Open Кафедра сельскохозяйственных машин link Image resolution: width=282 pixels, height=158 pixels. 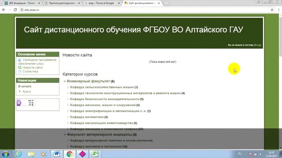pyautogui.click(x=102, y=87)
